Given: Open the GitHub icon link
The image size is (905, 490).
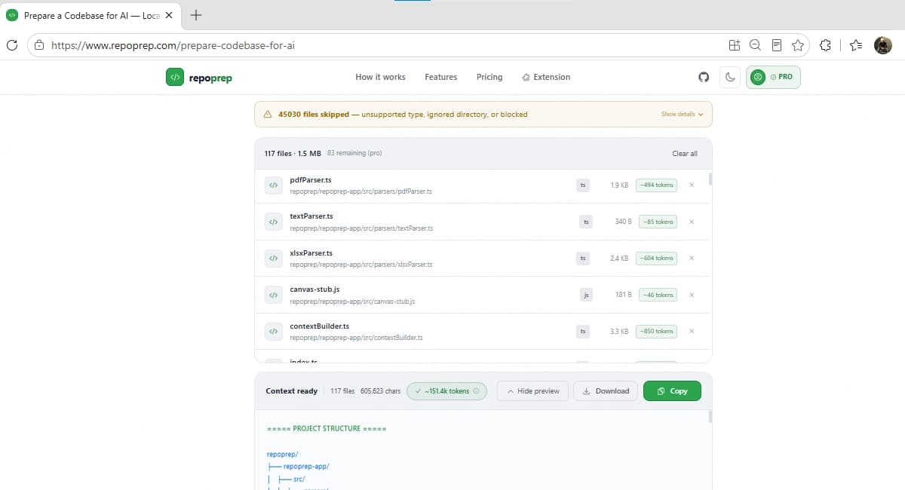Looking at the screenshot, I should pyautogui.click(x=704, y=77).
